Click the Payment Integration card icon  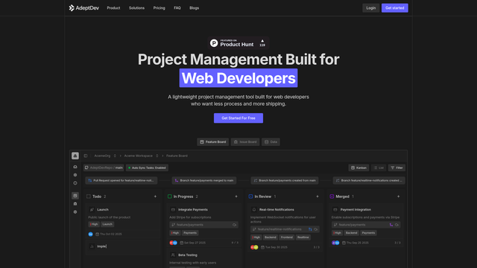click(335, 210)
